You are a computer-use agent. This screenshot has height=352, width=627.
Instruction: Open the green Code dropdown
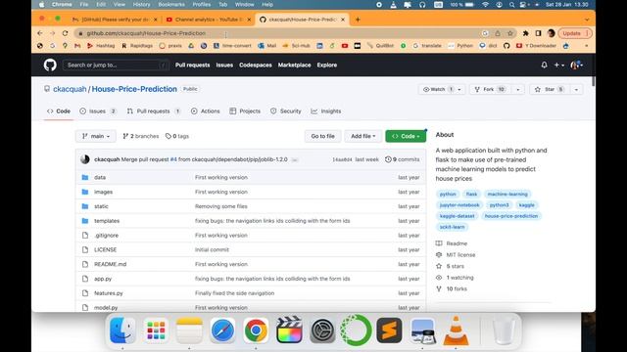click(x=406, y=136)
